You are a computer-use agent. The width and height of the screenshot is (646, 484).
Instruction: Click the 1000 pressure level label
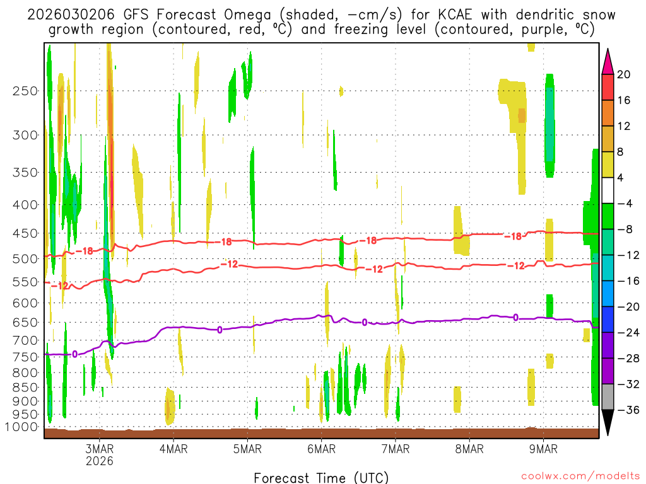(21, 427)
